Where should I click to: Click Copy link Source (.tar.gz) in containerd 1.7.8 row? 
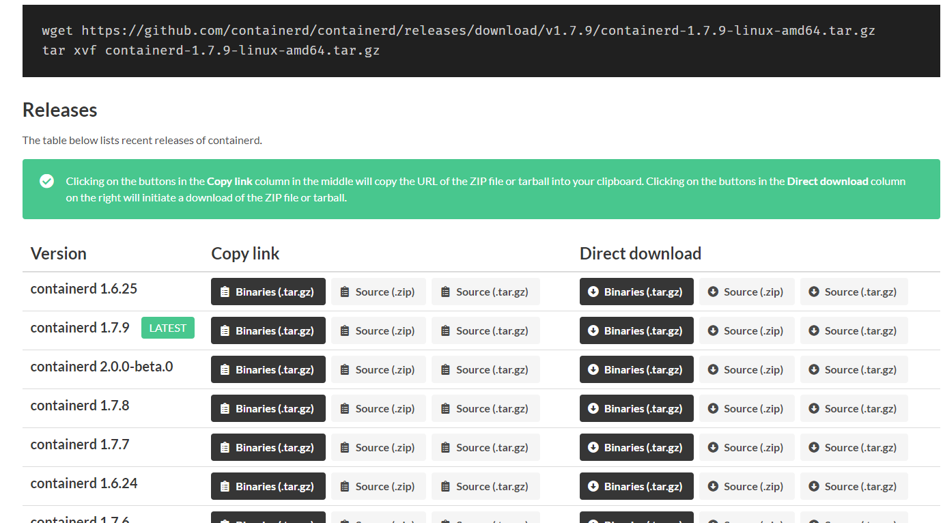point(485,408)
